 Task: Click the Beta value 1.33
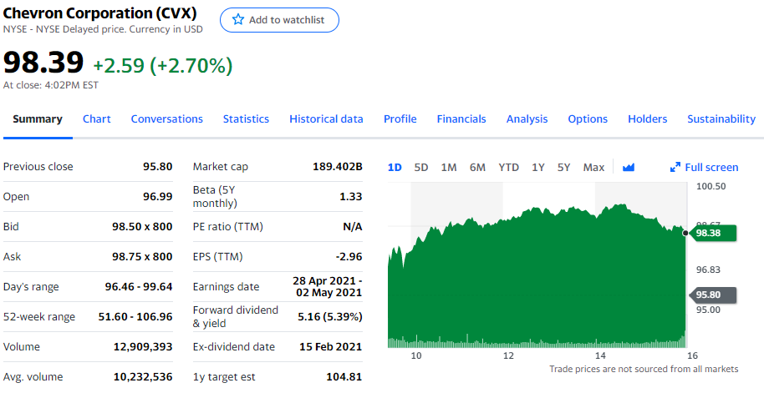point(351,197)
